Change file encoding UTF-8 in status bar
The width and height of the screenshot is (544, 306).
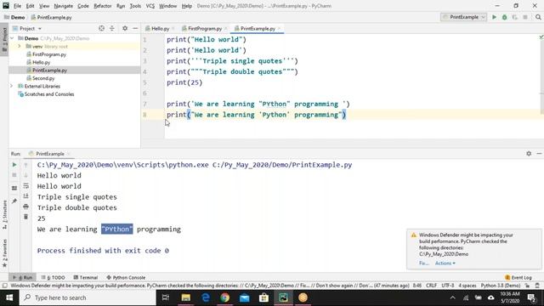(448, 286)
